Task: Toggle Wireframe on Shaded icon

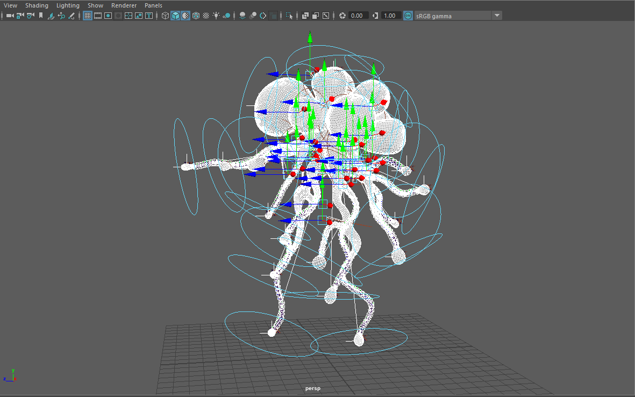Action: (x=196, y=16)
